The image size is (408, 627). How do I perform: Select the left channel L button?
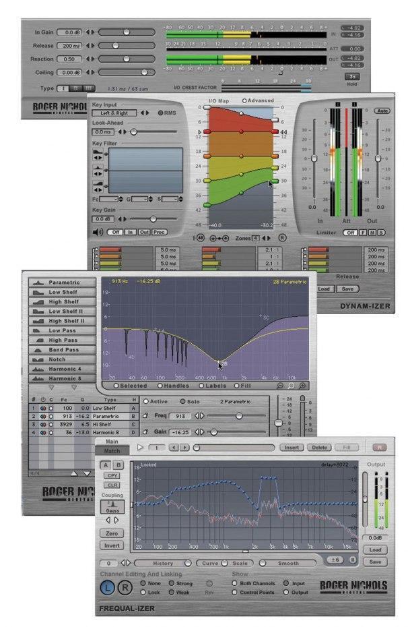(107, 587)
